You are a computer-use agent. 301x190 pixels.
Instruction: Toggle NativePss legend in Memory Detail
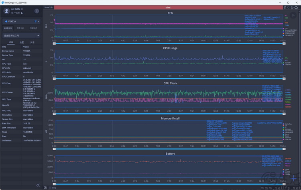click(x=287, y=124)
